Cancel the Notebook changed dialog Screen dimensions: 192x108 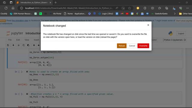tap(132, 46)
